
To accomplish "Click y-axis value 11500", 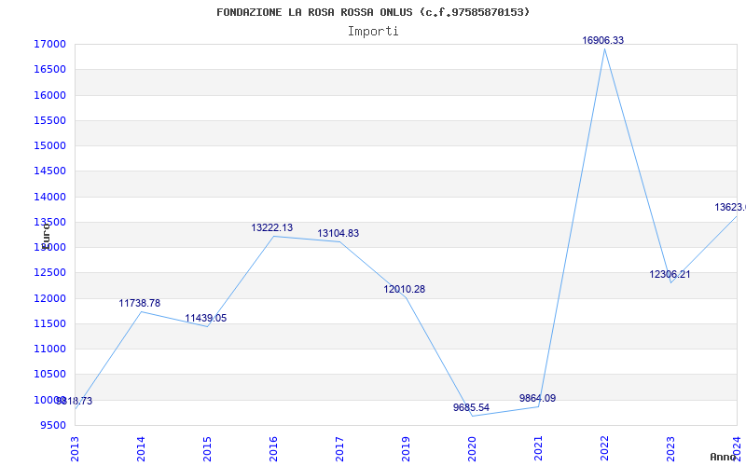I will coord(49,323).
